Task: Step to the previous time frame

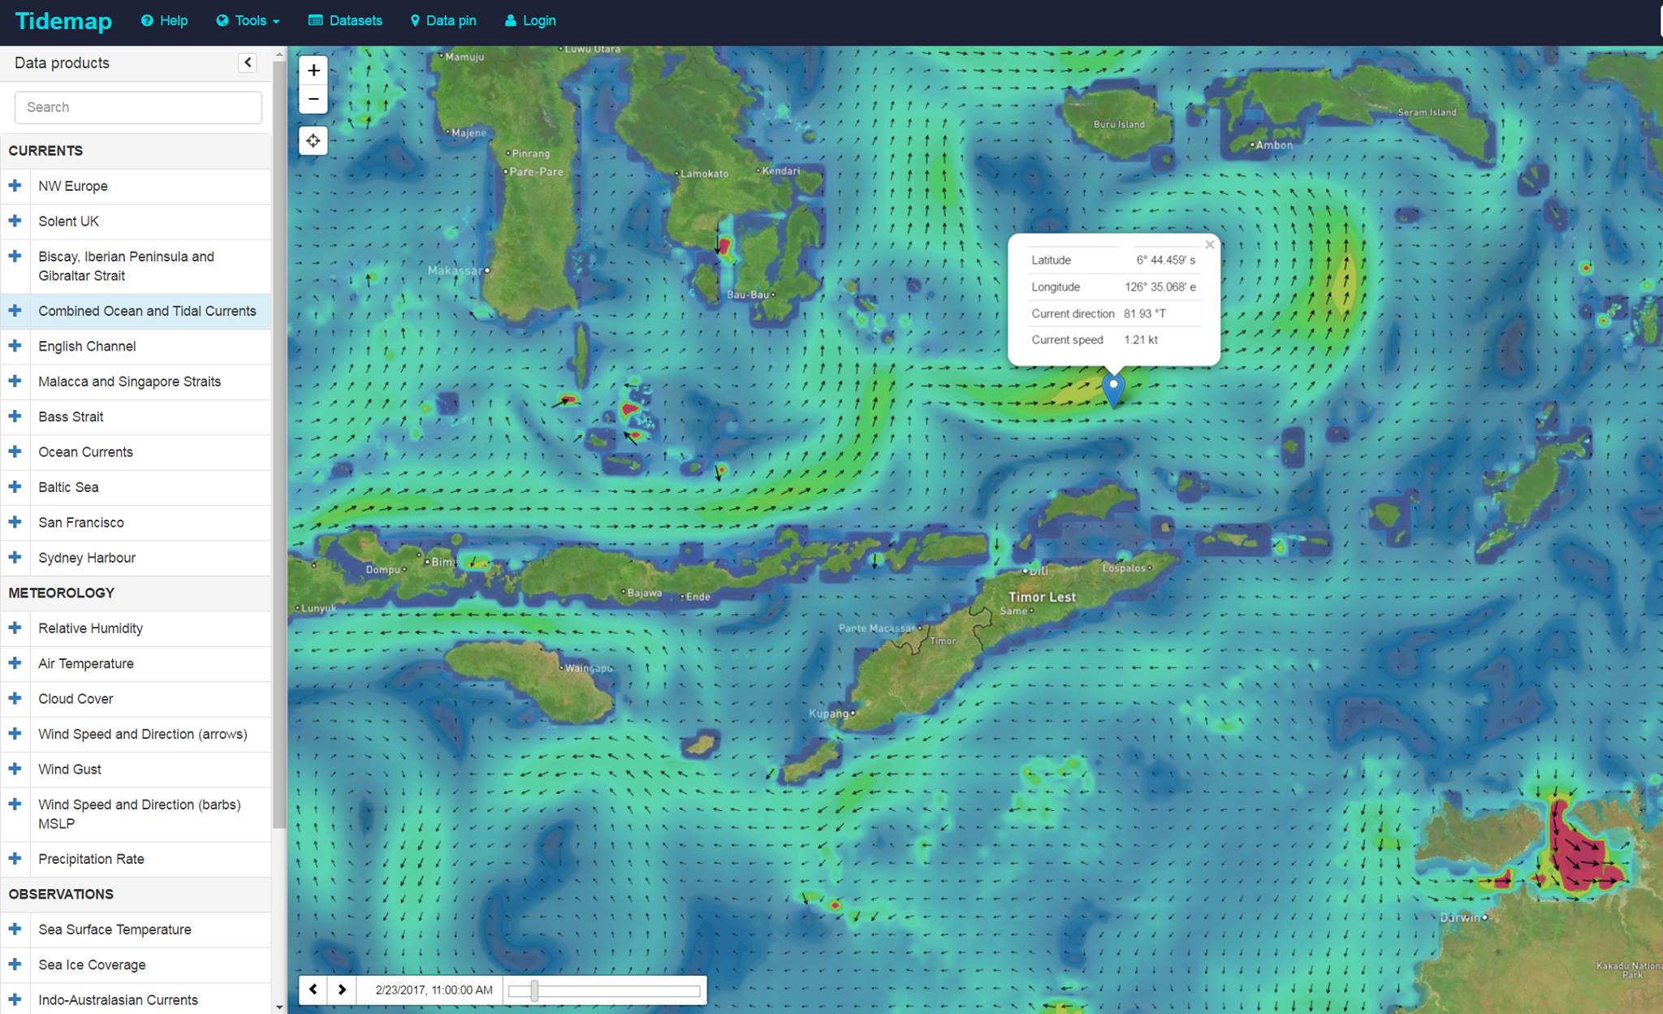Action: coord(313,990)
